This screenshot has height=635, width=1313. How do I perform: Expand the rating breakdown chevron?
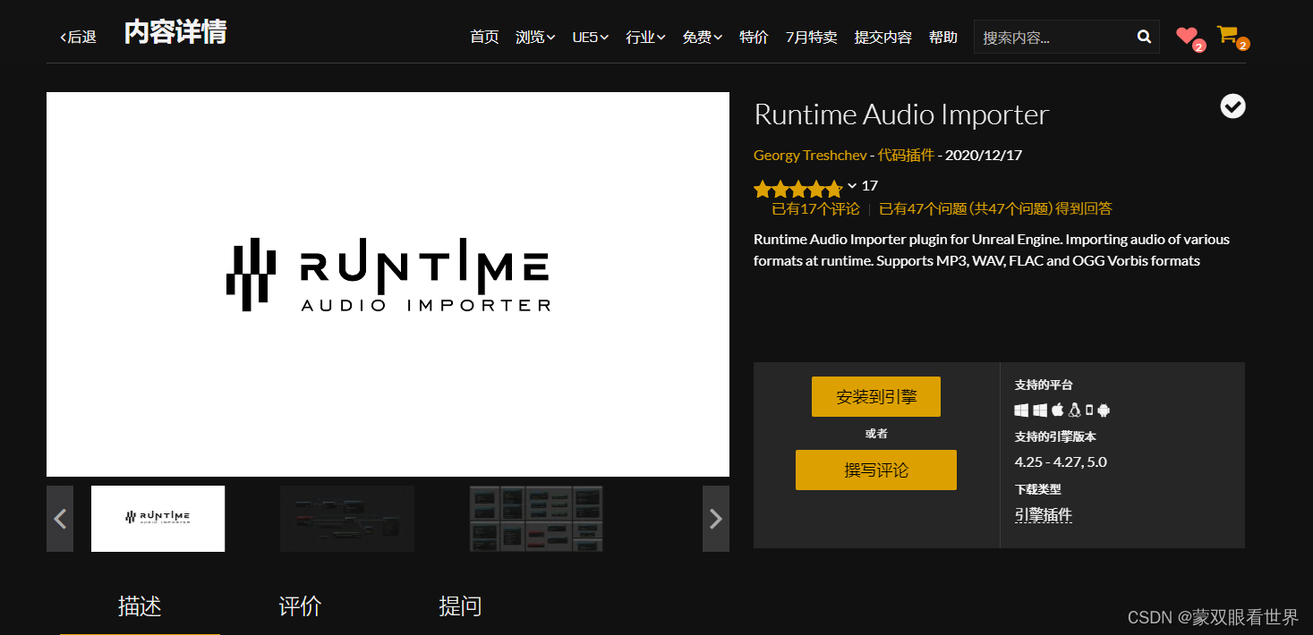(852, 186)
